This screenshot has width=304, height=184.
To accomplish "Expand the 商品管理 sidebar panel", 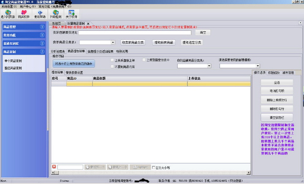I will [x=42, y=27].
